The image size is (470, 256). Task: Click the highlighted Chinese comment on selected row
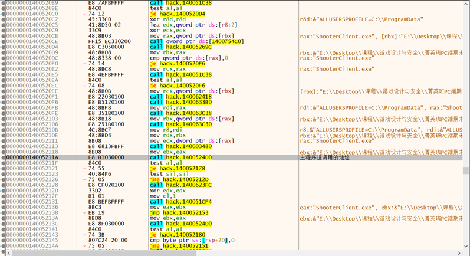coord(324,158)
